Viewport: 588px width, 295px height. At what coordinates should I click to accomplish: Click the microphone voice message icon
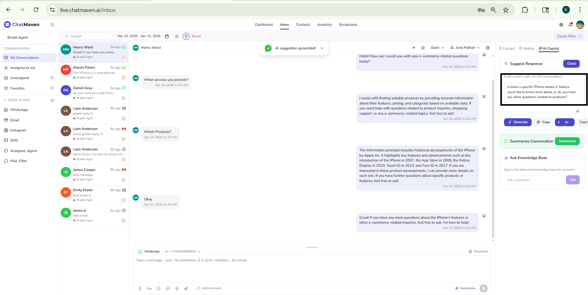[177, 288]
